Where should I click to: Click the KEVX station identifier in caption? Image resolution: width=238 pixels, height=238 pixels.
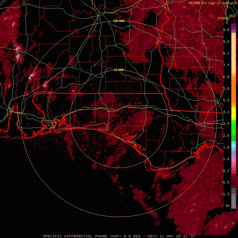152,236
